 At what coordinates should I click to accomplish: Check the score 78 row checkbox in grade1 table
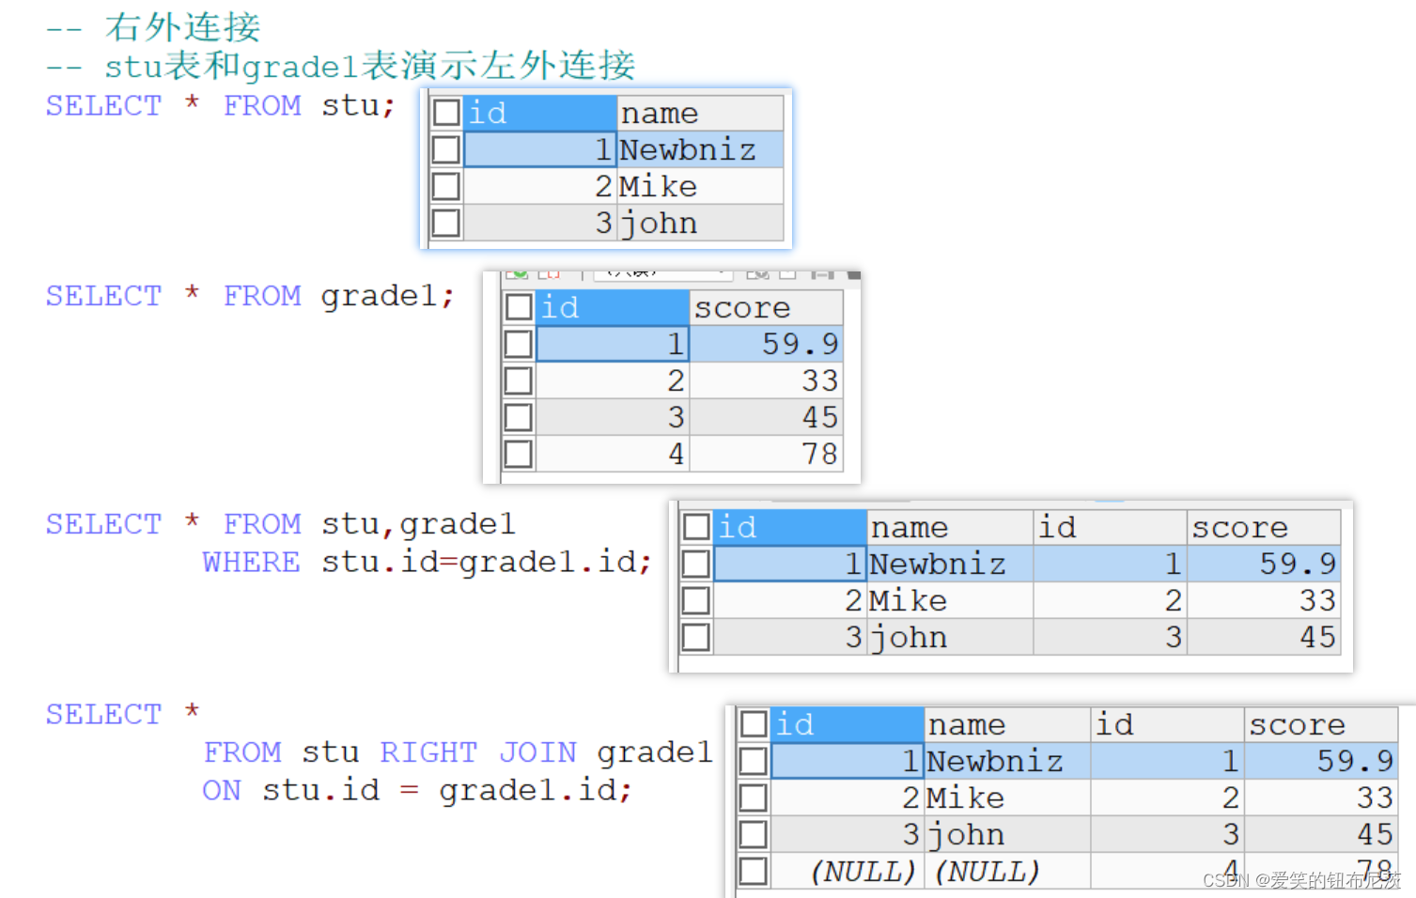coord(519,454)
